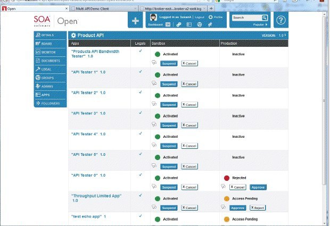This screenshot has width=330, height=226.
Task: Suspend API Tester 4 sandbox access
Action: [x=169, y=146]
